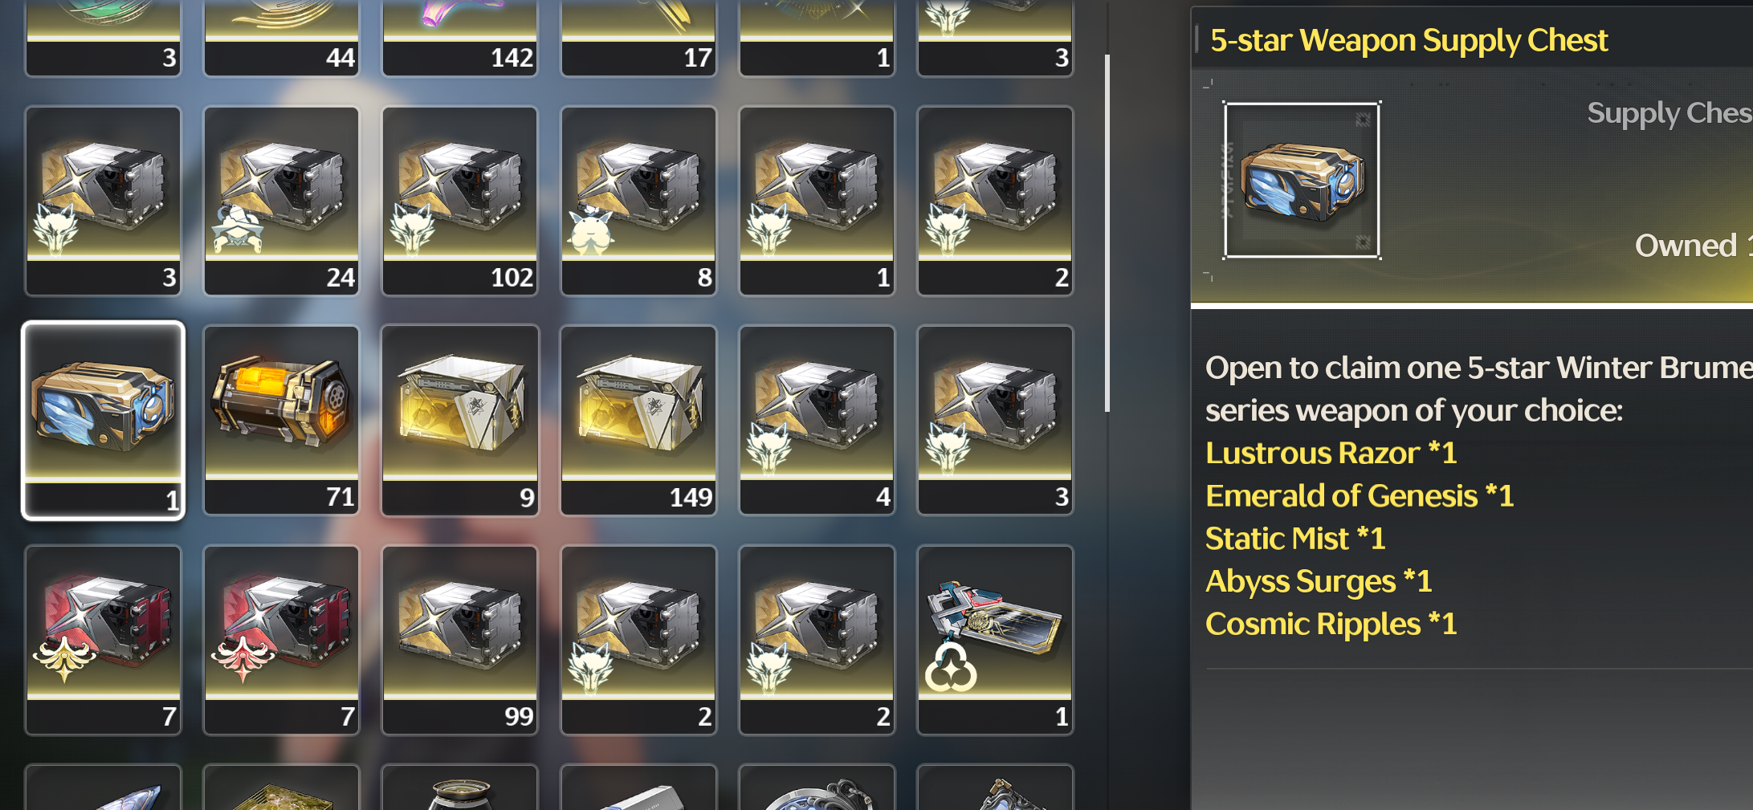Click the Abyss Surges weapon entry
This screenshot has width=1753, height=810.
pyautogui.click(x=1319, y=581)
